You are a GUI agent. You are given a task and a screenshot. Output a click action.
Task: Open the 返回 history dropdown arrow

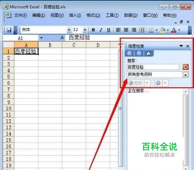click(147, 83)
